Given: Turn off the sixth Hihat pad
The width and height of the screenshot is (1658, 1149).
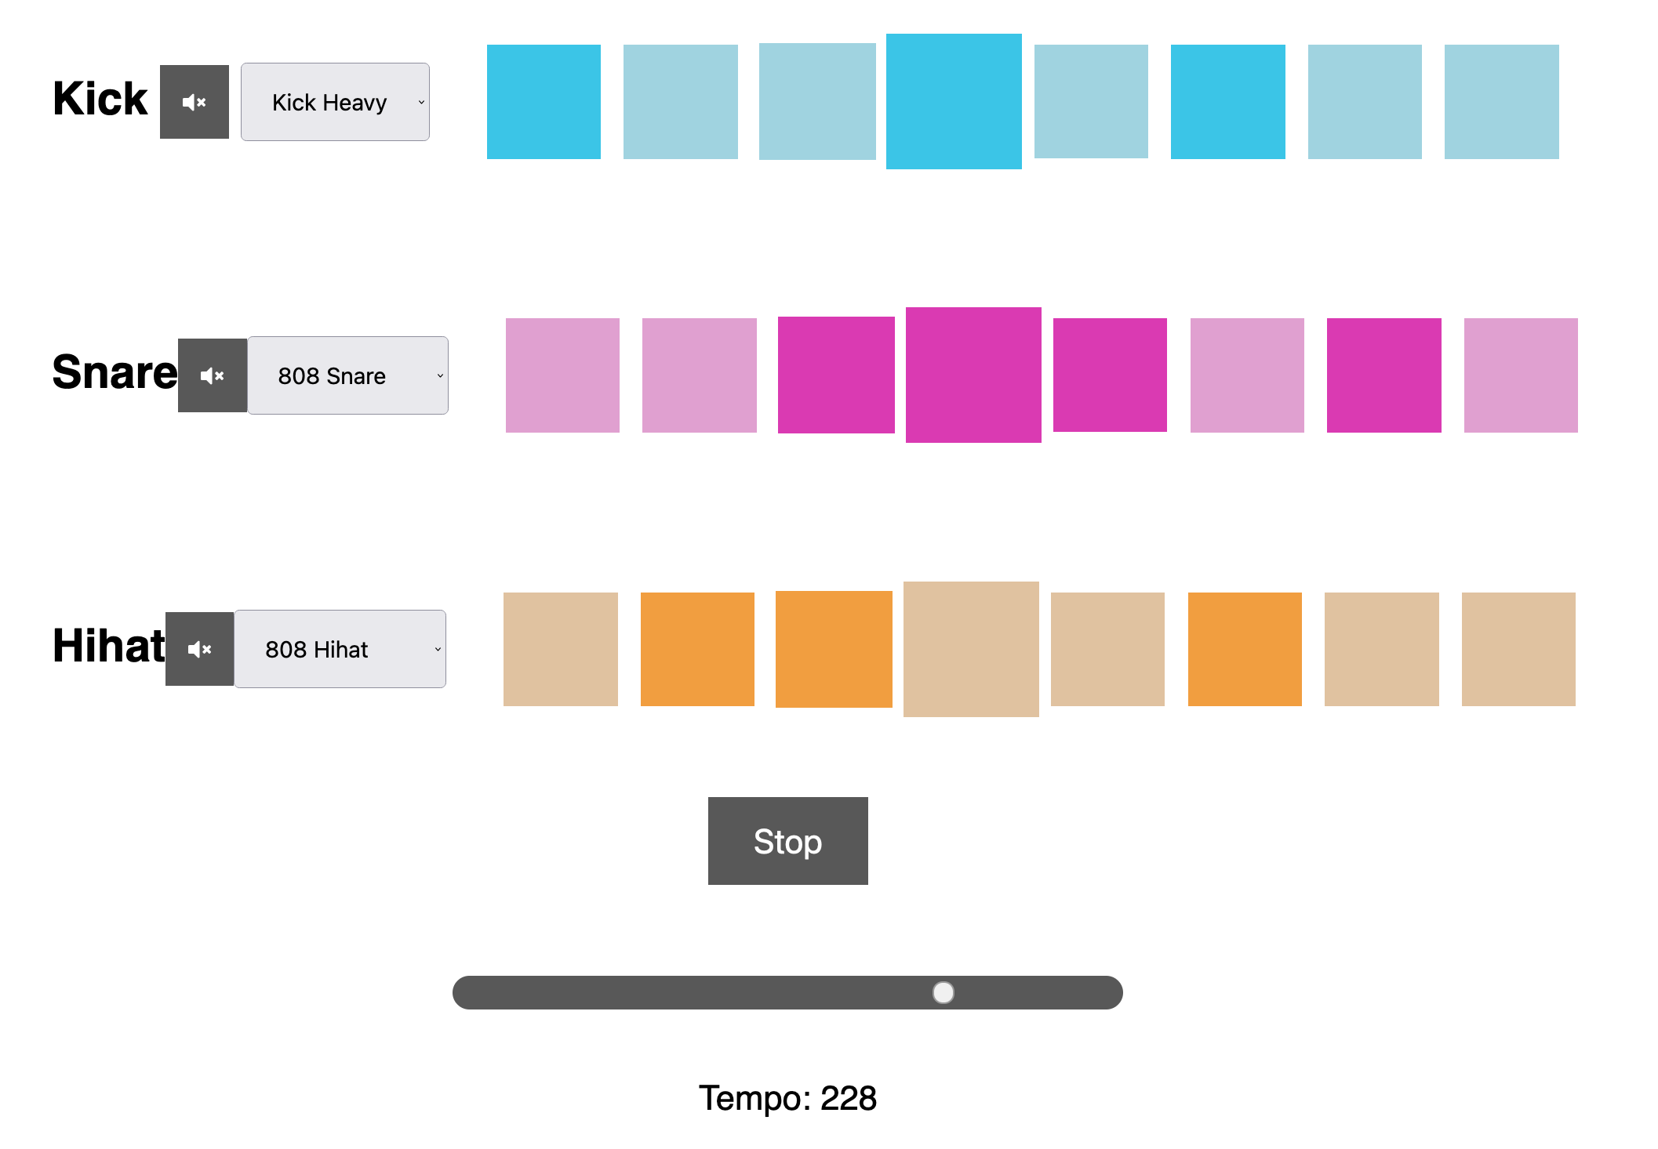Looking at the screenshot, I should pos(1245,649).
